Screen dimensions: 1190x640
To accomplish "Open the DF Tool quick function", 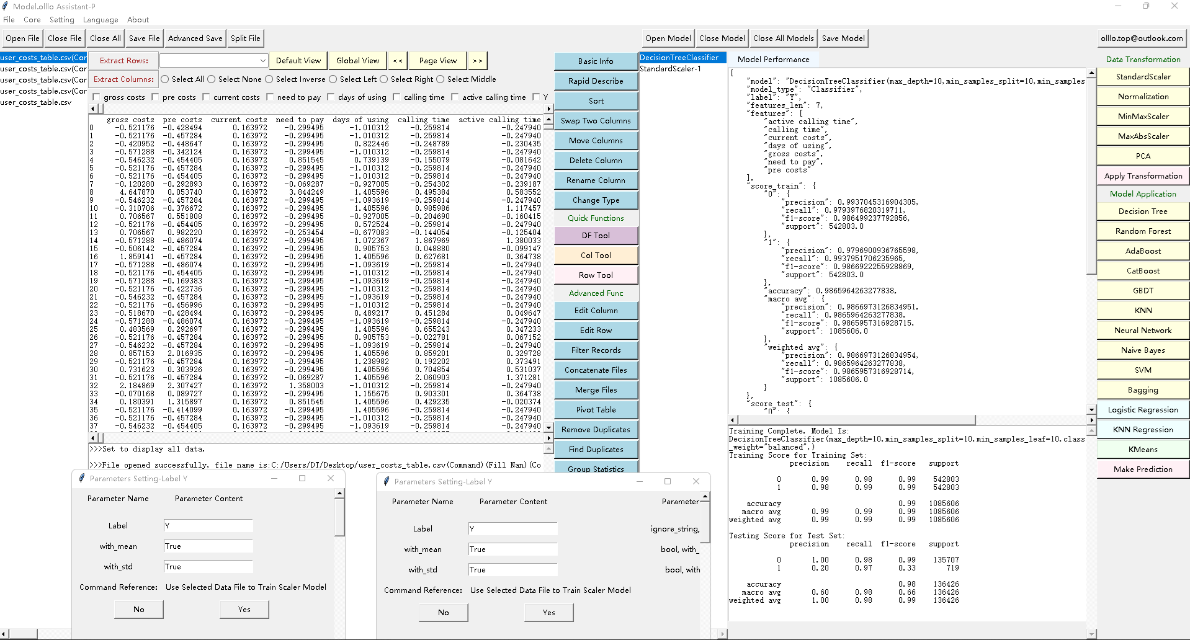I will point(596,235).
